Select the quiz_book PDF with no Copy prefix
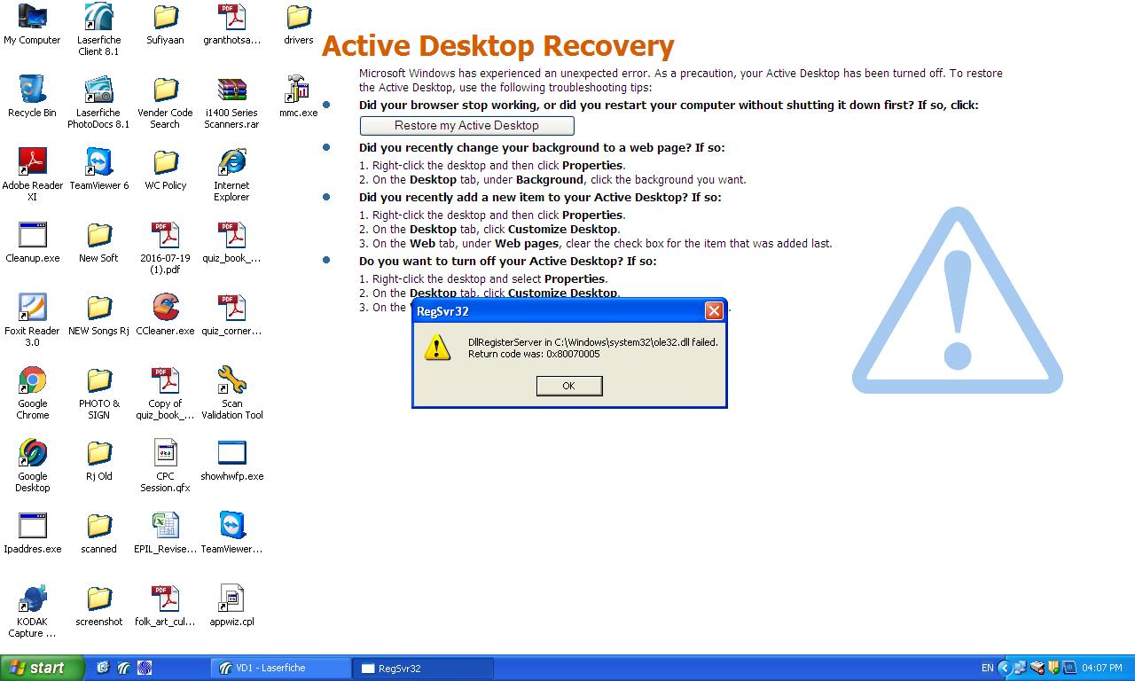Screen dimensions: 1135x681 pyautogui.click(x=231, y=243)
